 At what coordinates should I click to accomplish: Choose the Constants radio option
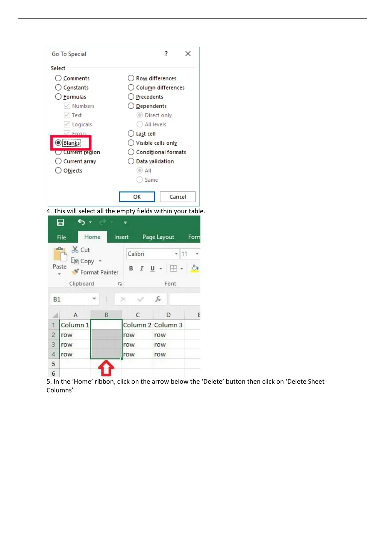(58, 88)
